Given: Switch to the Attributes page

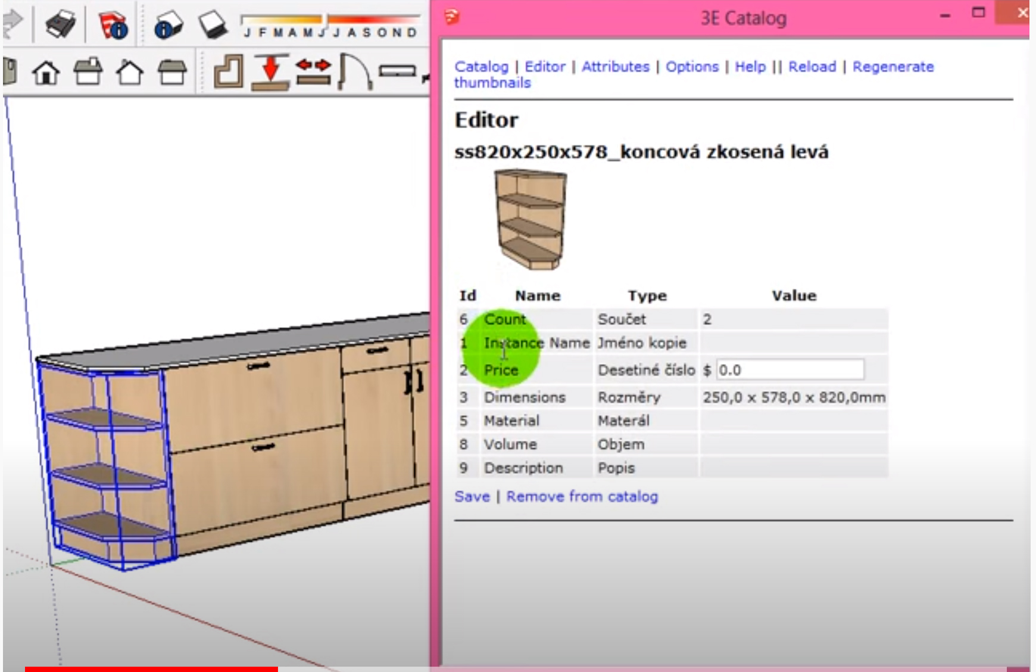Looking at the screenshot, I should point(615,67).
